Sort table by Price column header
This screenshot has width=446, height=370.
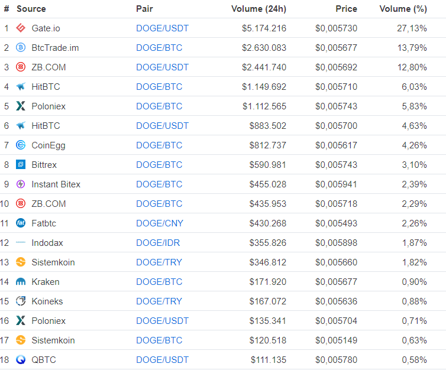pyautogui.click(x=346, y=9)
